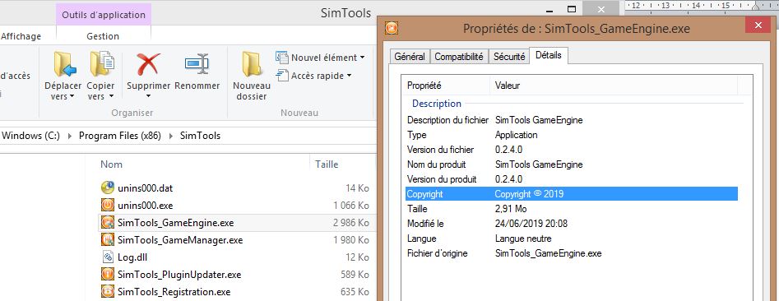Click the Propriétés dialog title bar icon
The width and height of the screenshot is (779, 301).
pyautogui.click(x=392, y=28)
